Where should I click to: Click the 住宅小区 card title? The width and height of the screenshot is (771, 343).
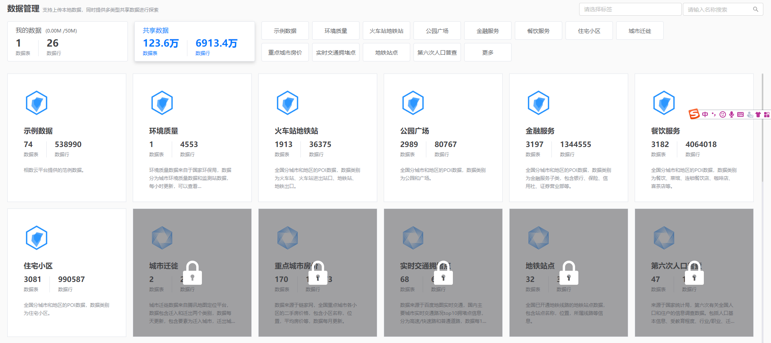[x=38, y=266]
